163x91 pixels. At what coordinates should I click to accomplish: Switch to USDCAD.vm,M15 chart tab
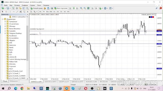tap(50, 82)
